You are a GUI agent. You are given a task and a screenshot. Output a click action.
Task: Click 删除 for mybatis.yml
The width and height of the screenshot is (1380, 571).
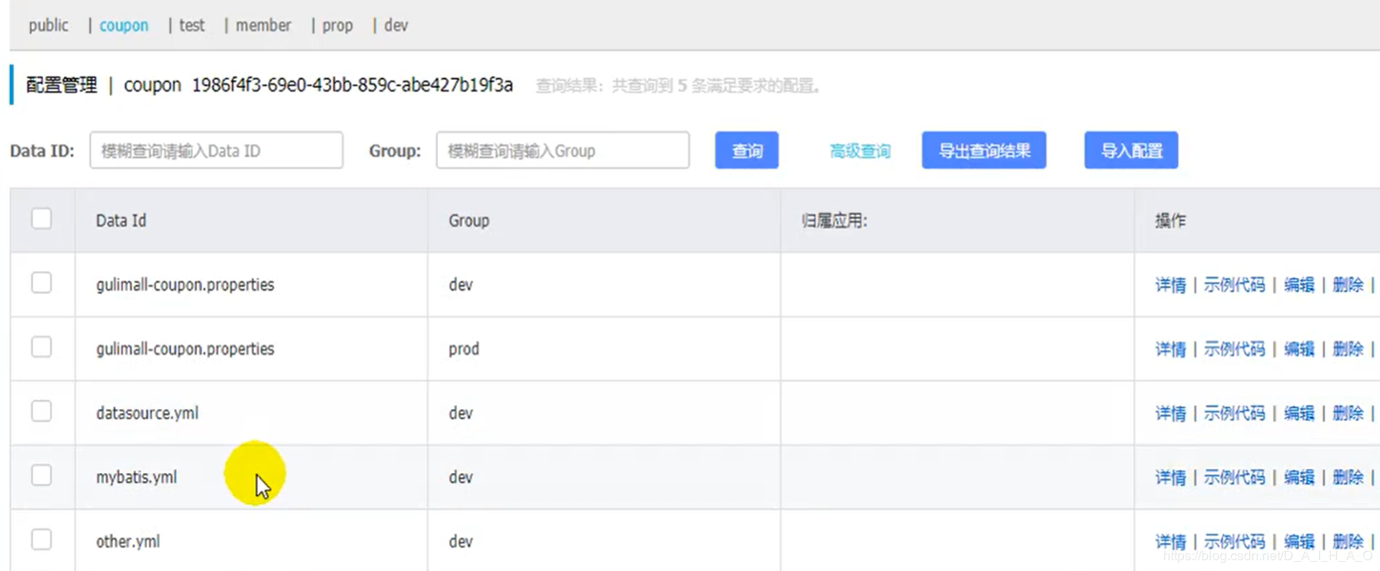(x=1348, y=477)
